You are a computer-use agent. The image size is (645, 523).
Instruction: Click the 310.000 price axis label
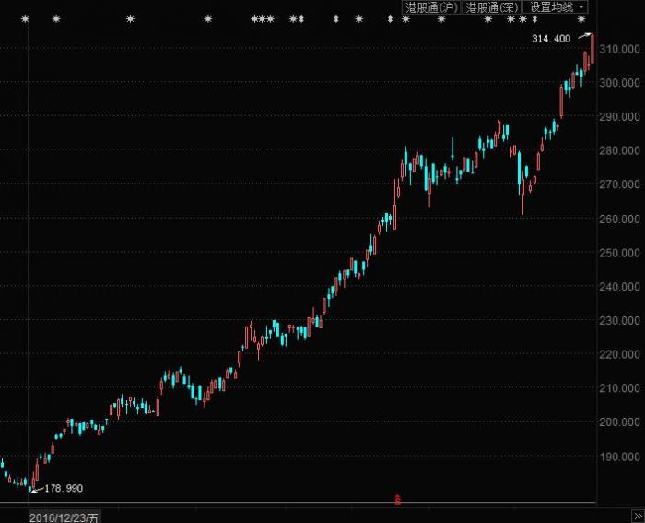(x=619, y=49)
